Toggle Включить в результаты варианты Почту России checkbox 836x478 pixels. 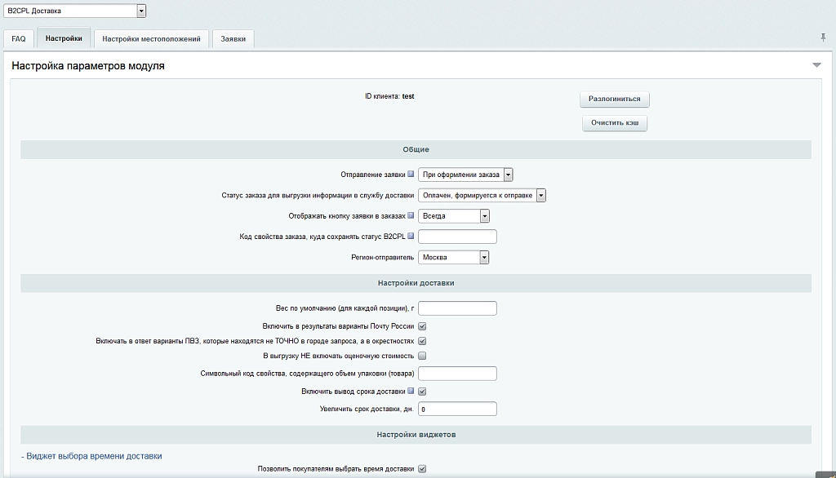[x=422, y=326]
